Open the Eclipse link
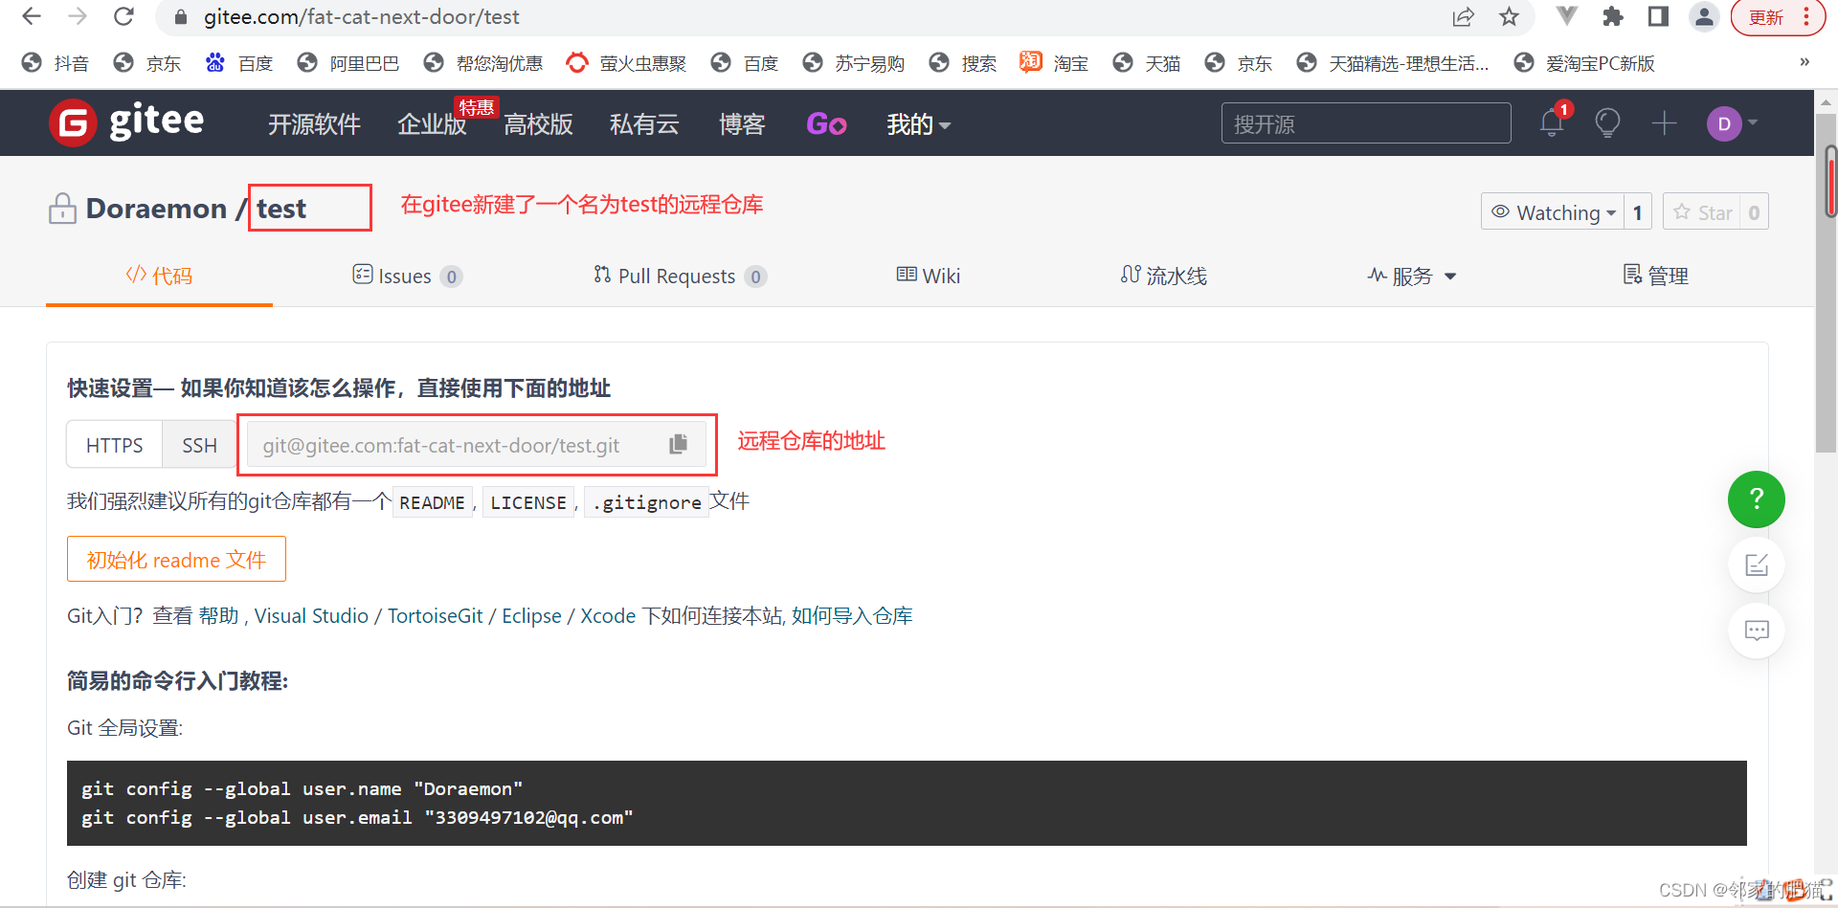1838x908 pixels. (531, 615)
